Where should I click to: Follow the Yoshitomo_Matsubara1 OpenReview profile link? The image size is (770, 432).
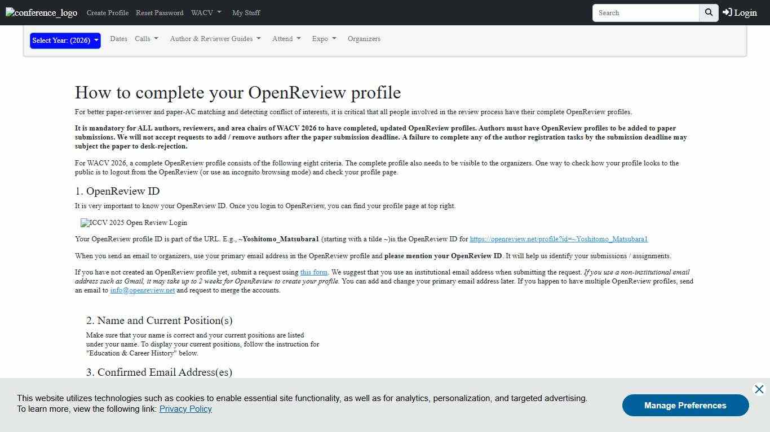click(x=559, y=239)
